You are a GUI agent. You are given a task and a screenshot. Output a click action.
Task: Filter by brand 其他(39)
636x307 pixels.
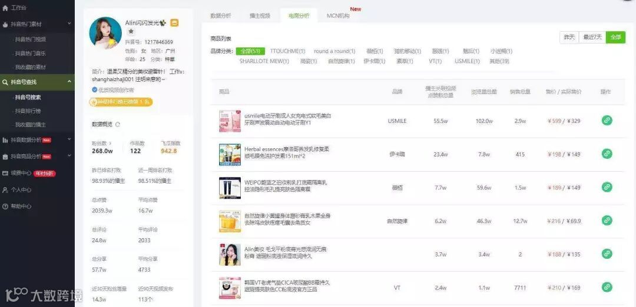499,62
